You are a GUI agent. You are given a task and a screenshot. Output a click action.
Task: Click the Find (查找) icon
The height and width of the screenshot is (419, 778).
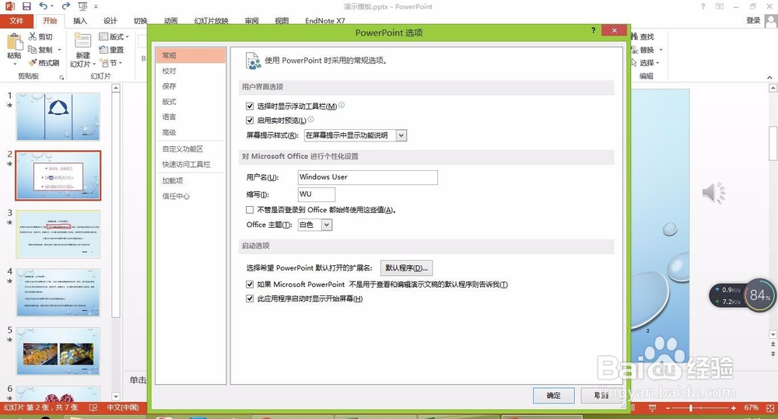click(x=634, y=37)
